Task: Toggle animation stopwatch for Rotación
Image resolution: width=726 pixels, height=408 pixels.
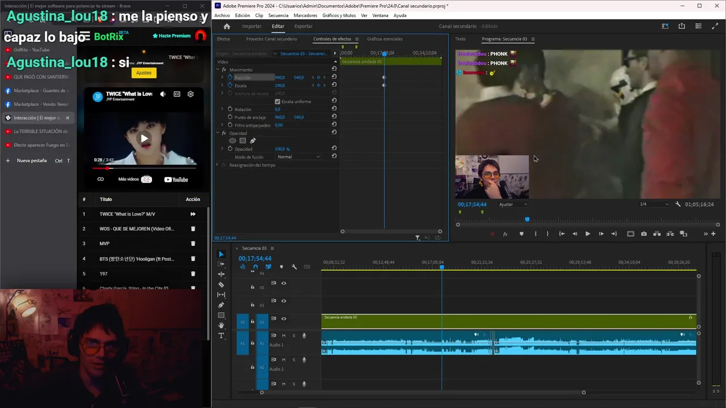Action: tap(230, 109)
